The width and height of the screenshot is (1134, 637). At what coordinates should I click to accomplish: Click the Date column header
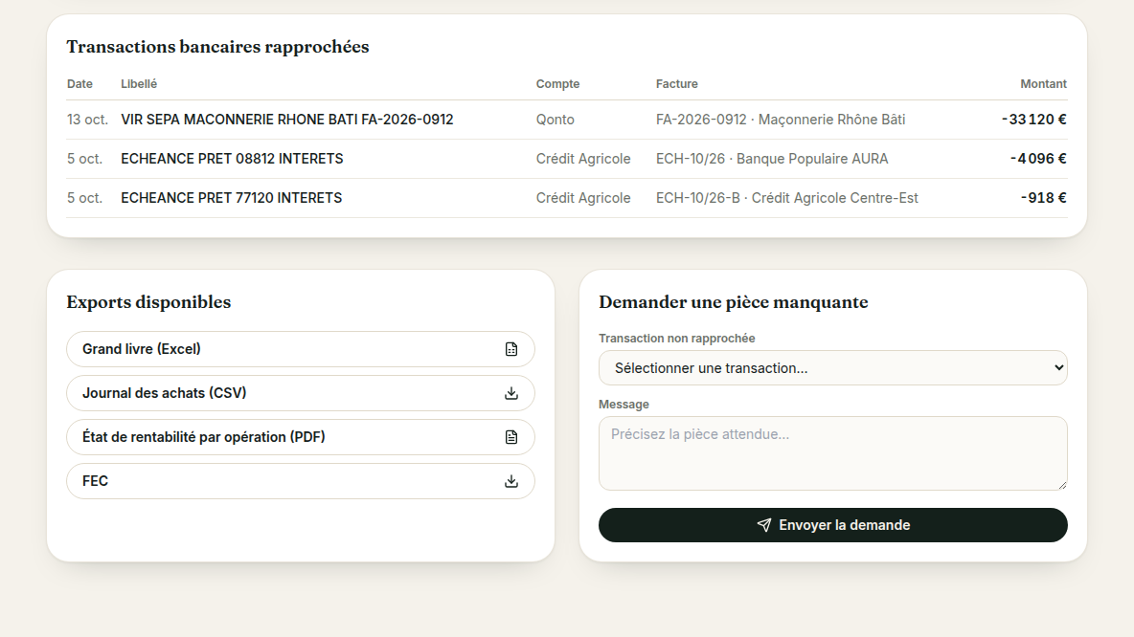(79, 84)
